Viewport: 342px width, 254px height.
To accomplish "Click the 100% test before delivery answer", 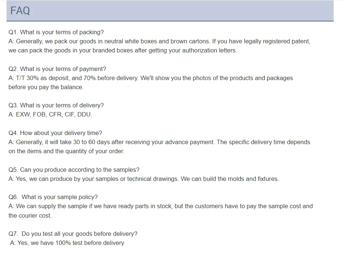I will (67, 243).
